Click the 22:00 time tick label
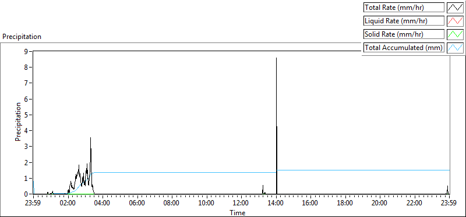 [415, 204]
